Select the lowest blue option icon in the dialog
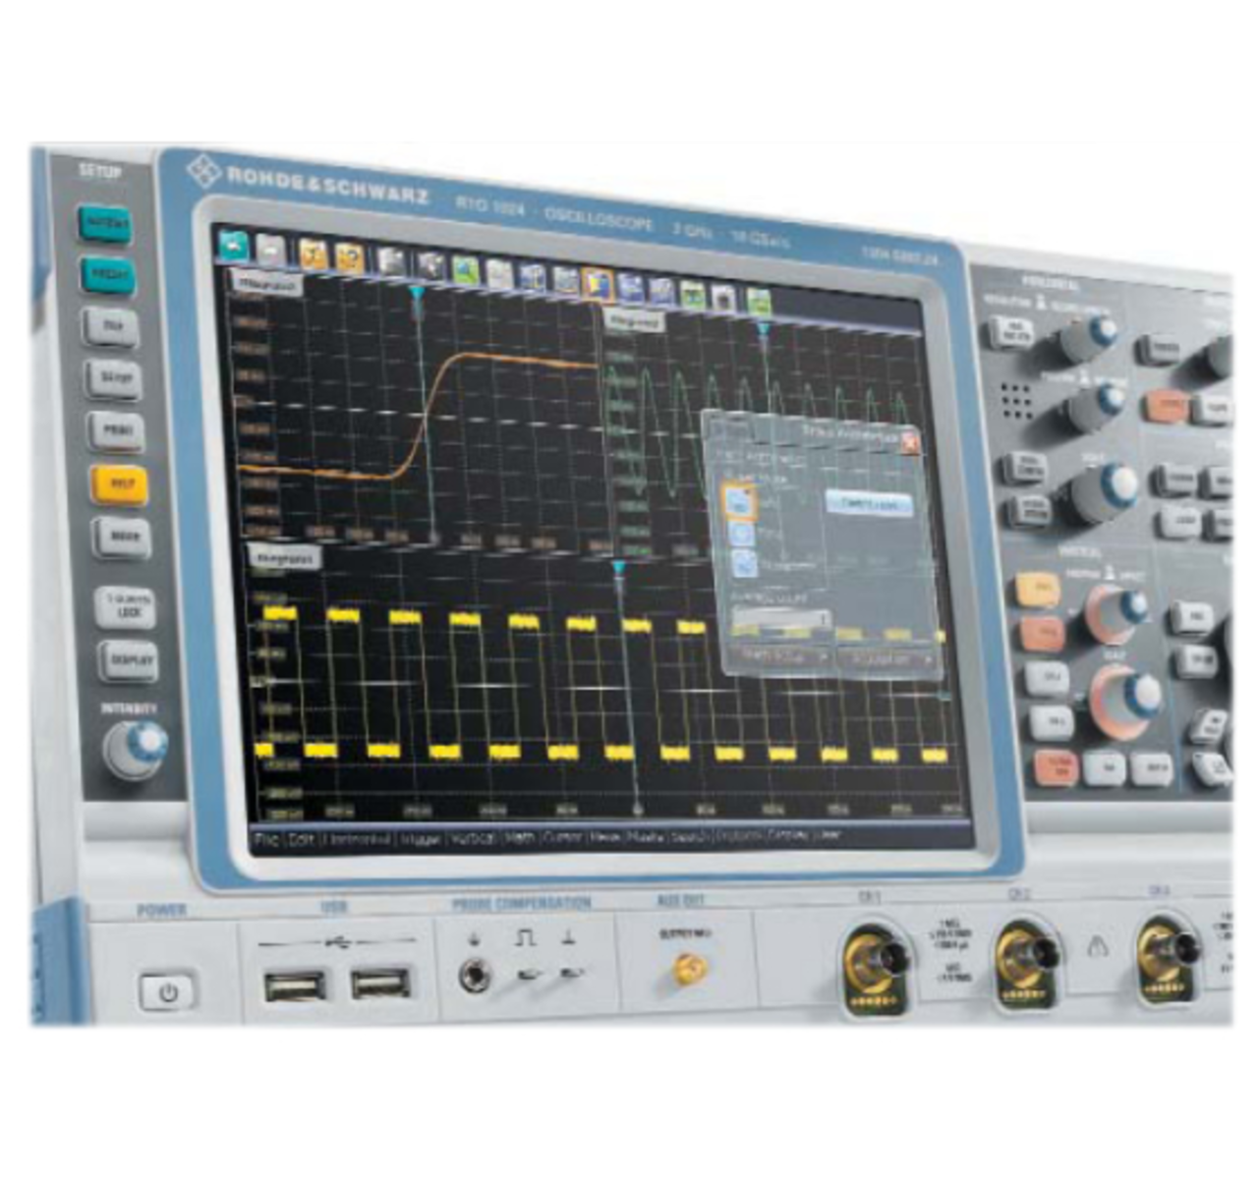Screen dimensions: 1258x1186 [745, 564]
